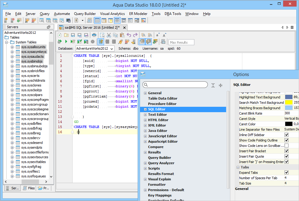Open the Database dropdown showing AdventureWorks2012
Image resolution: width=299 pixels, height=201 pixels.
tap(94, 48)
